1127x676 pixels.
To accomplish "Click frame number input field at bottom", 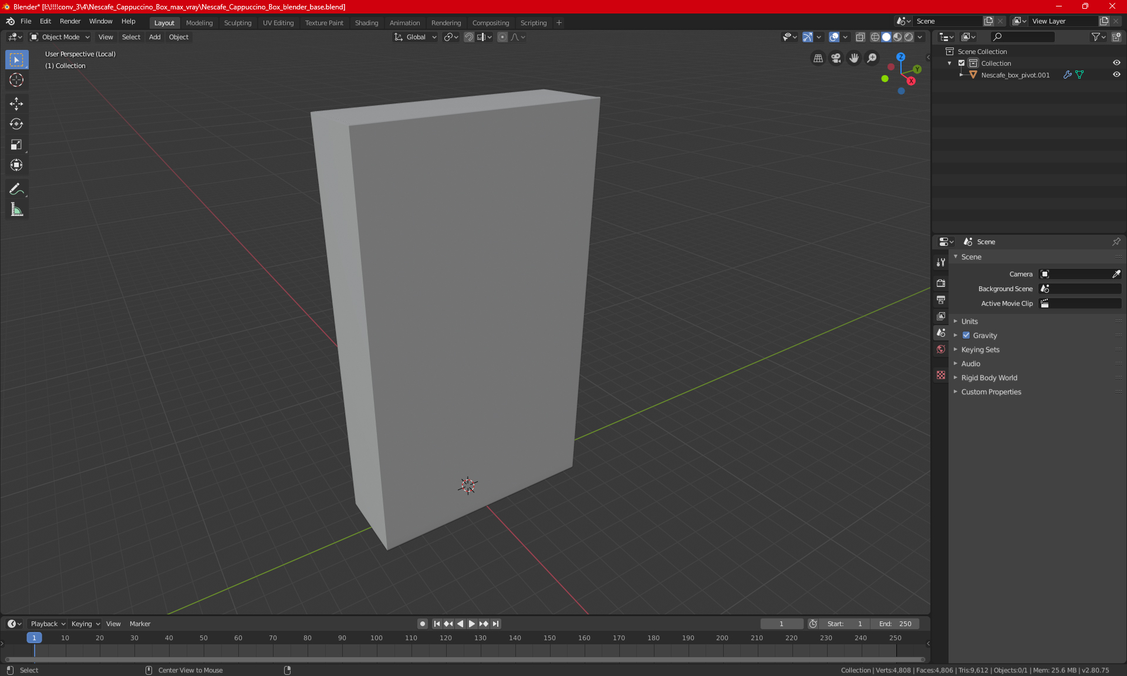I will click(781, 624).
